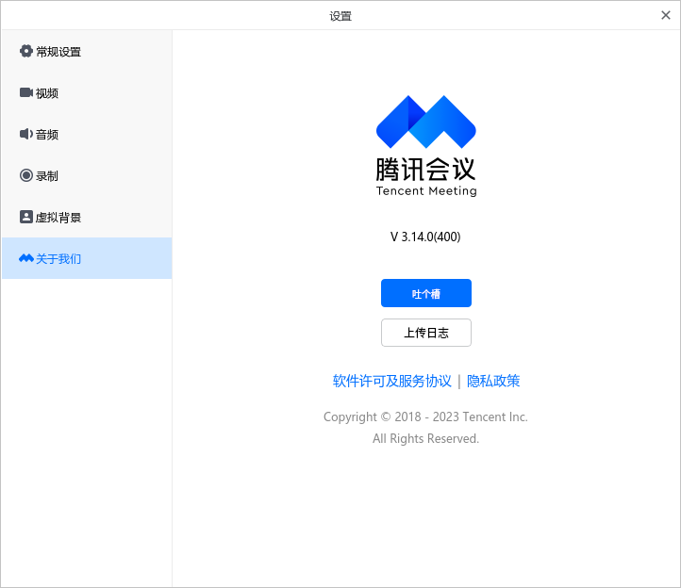The height and width of the screenshot is (588, 681).
Task: Click the speaker icon for 音频 settings
Action: click(x=26, y=134)
